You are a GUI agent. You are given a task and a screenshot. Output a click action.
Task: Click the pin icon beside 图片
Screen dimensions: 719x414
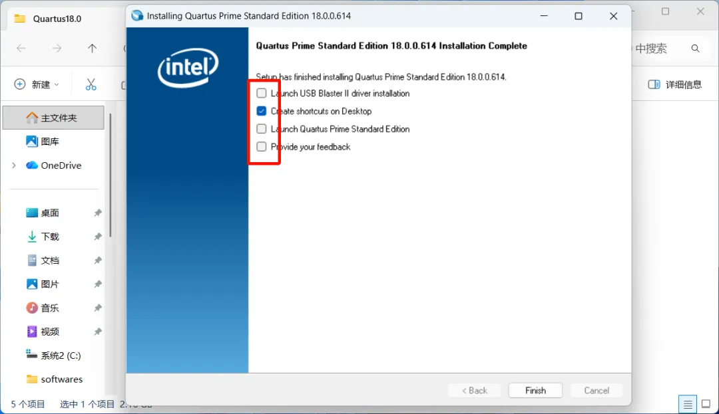point(98,284)
